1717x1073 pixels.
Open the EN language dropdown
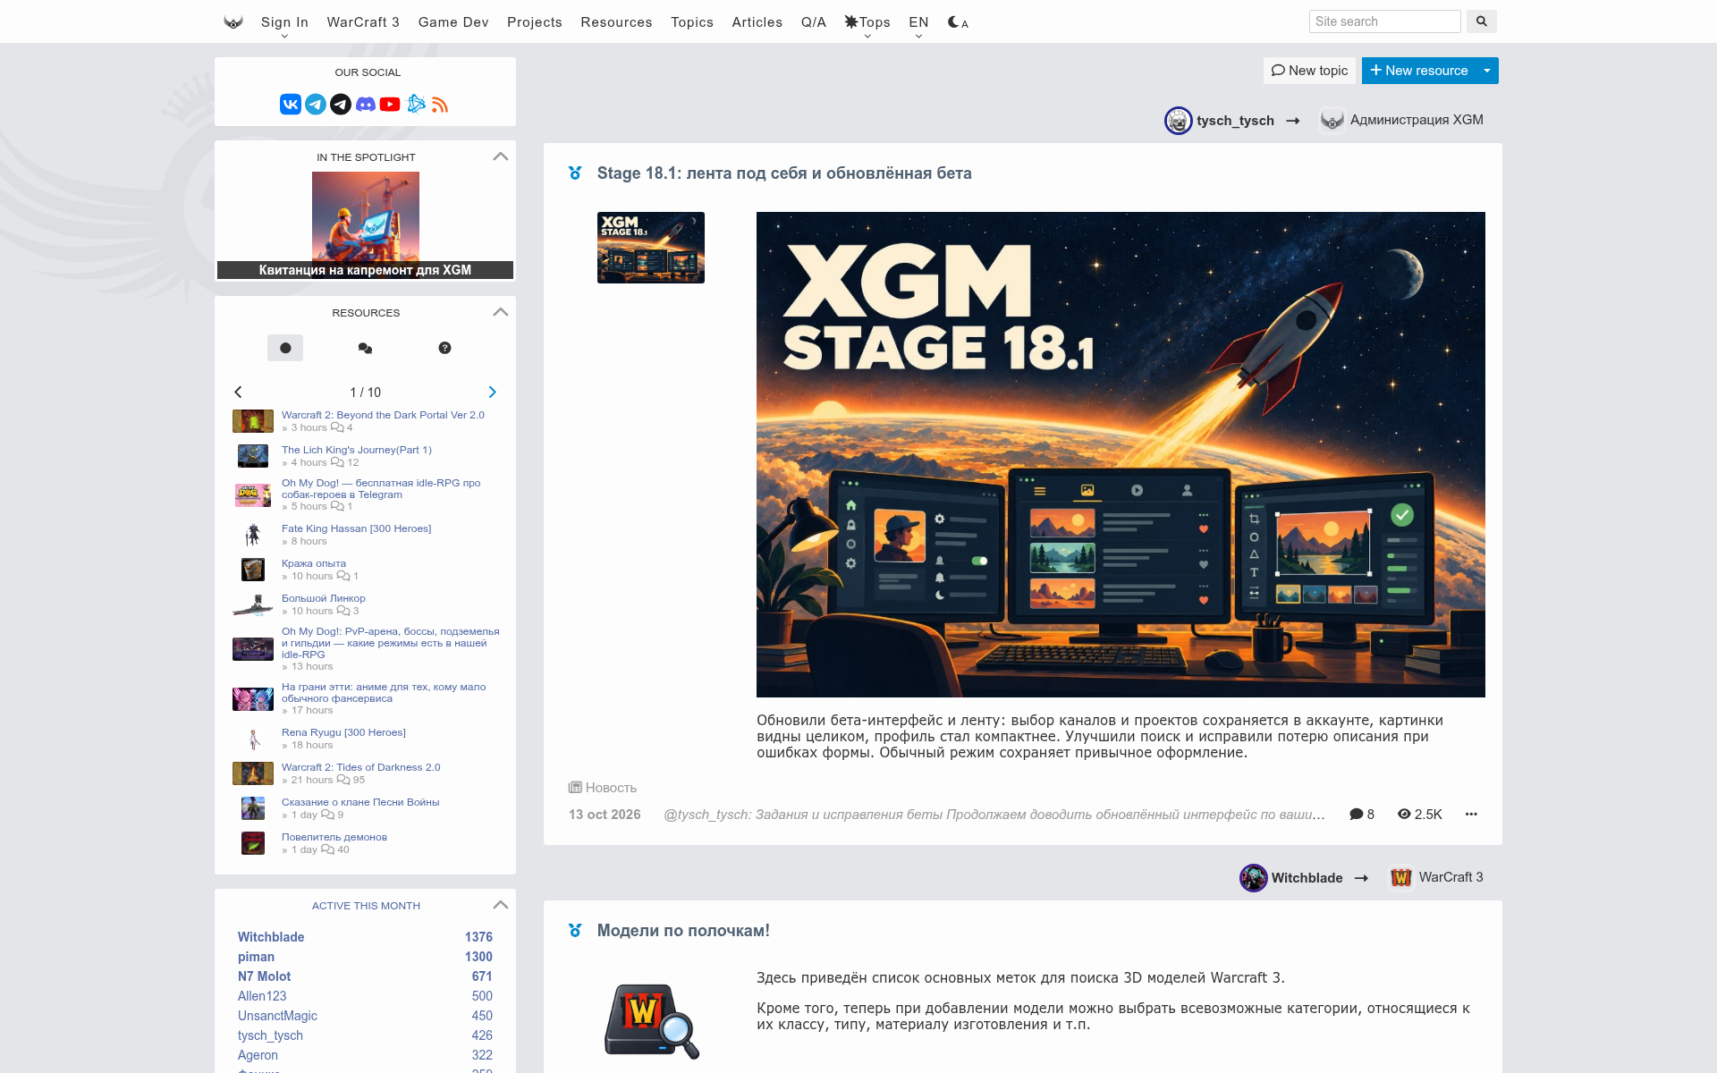(x=918, y=24)
